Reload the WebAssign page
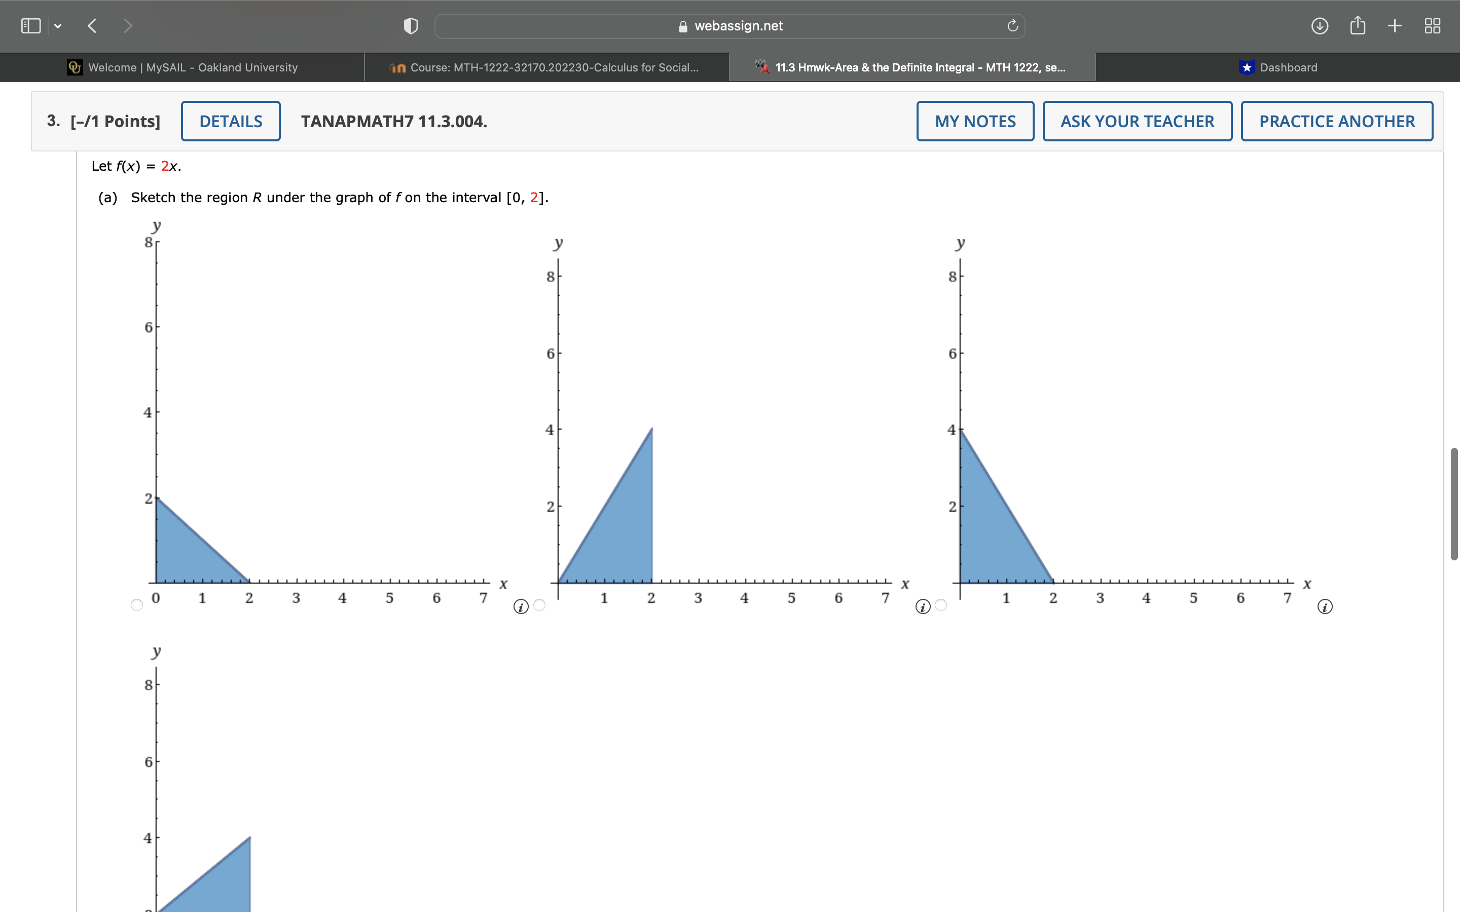1460x912 pixels. [x=1011, y=25]
